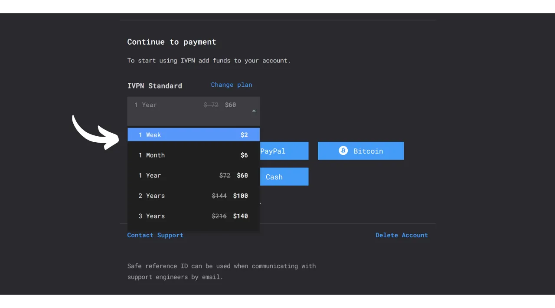Click the Continue to payment heading
Image resolution: width=555 pixels, height=308 pixels.
coord(172,42)
